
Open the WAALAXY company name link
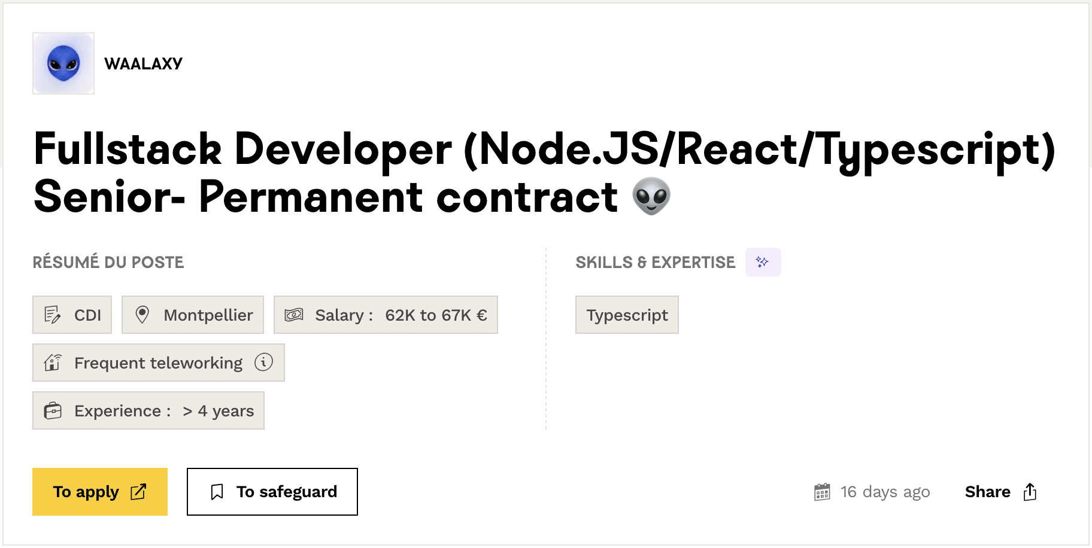[x=143, y=63]
